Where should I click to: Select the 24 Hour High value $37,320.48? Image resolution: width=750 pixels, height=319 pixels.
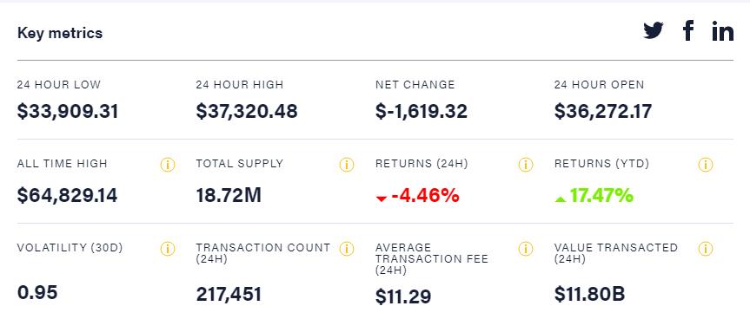point(247,112)
